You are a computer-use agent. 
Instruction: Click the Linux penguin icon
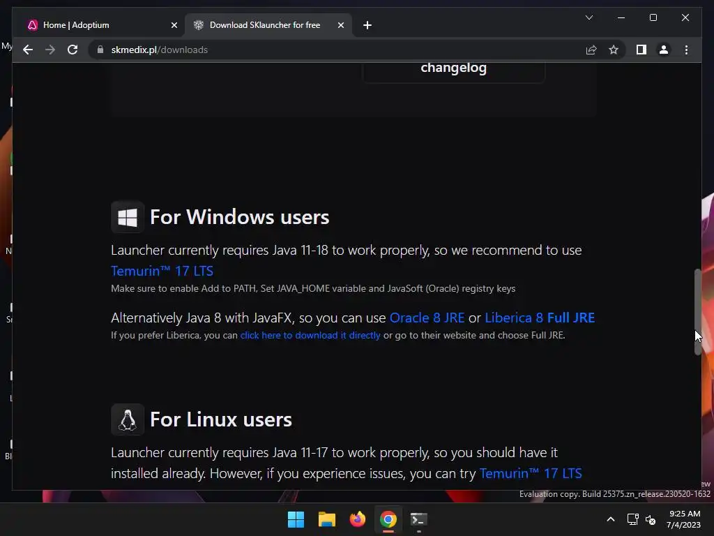128,419
